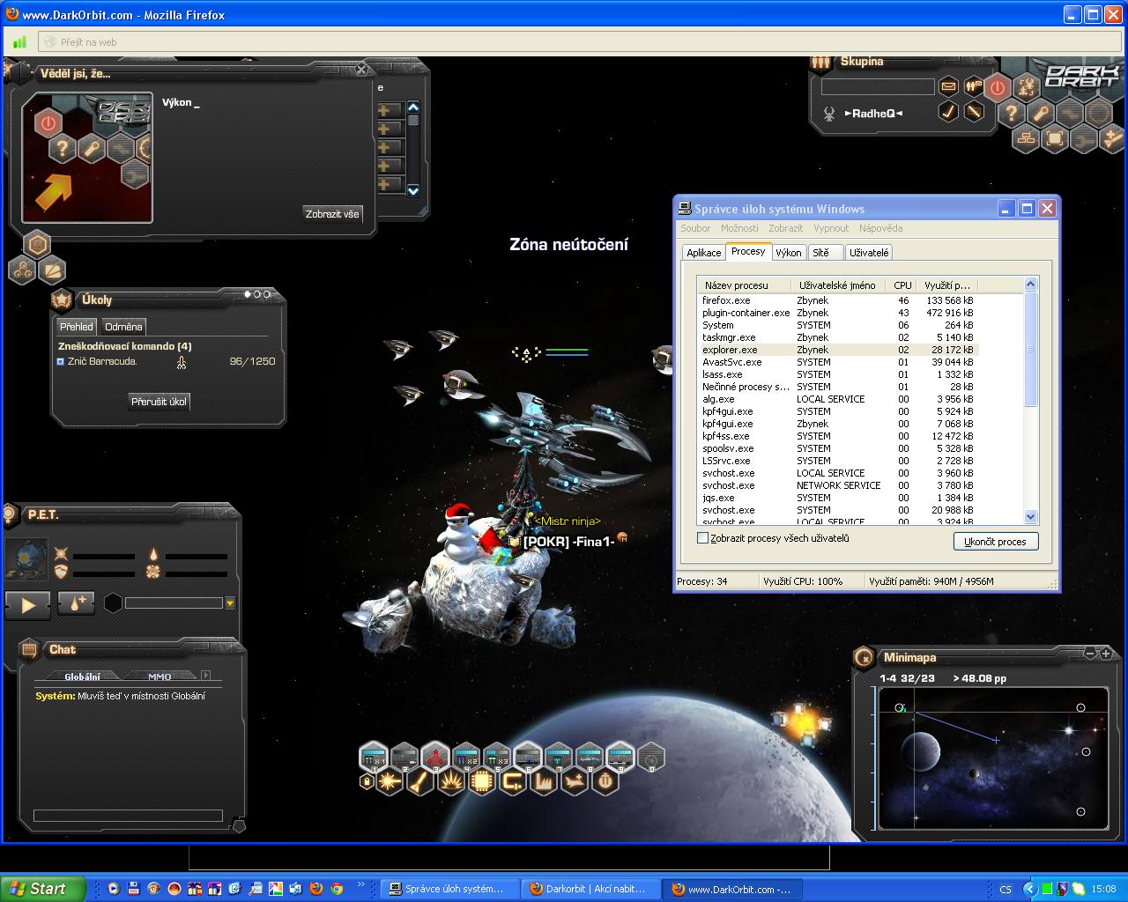Open the P.E.T. gear dropdown arrow
Image resolution: width=1128 pixels, height=902 pixels.
pyautogui.click(x=230, y=603)
